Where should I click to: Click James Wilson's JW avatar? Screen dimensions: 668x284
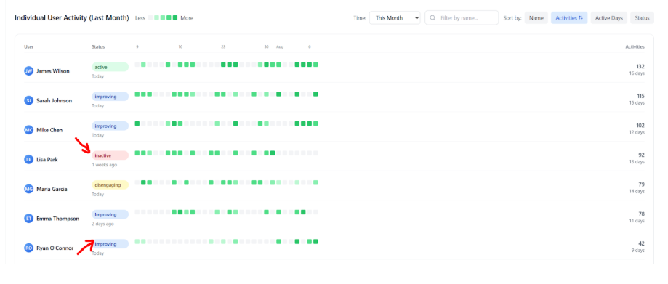coord(28,71)
